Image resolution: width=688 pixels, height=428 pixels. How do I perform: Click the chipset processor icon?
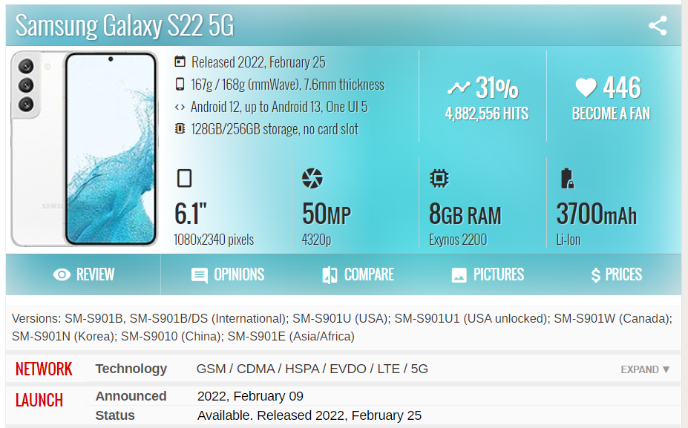click(439, 179)
